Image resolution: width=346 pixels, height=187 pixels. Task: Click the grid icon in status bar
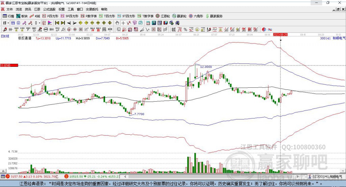pyautogui.click(x=3, y=177)
